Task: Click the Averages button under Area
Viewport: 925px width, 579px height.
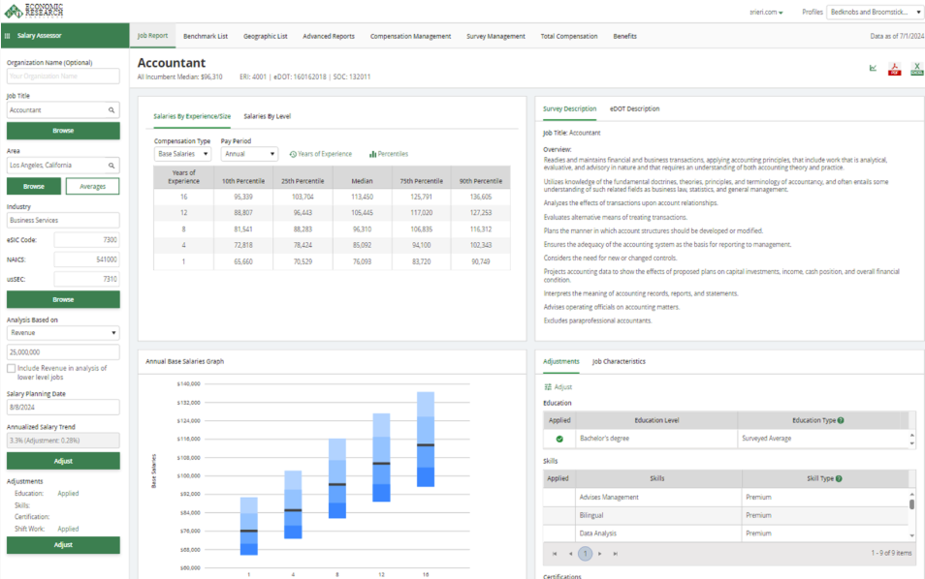Action: (x=92, y=186)
